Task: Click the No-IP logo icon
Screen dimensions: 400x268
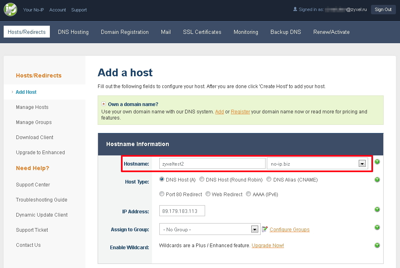Action: pos(10,9)
